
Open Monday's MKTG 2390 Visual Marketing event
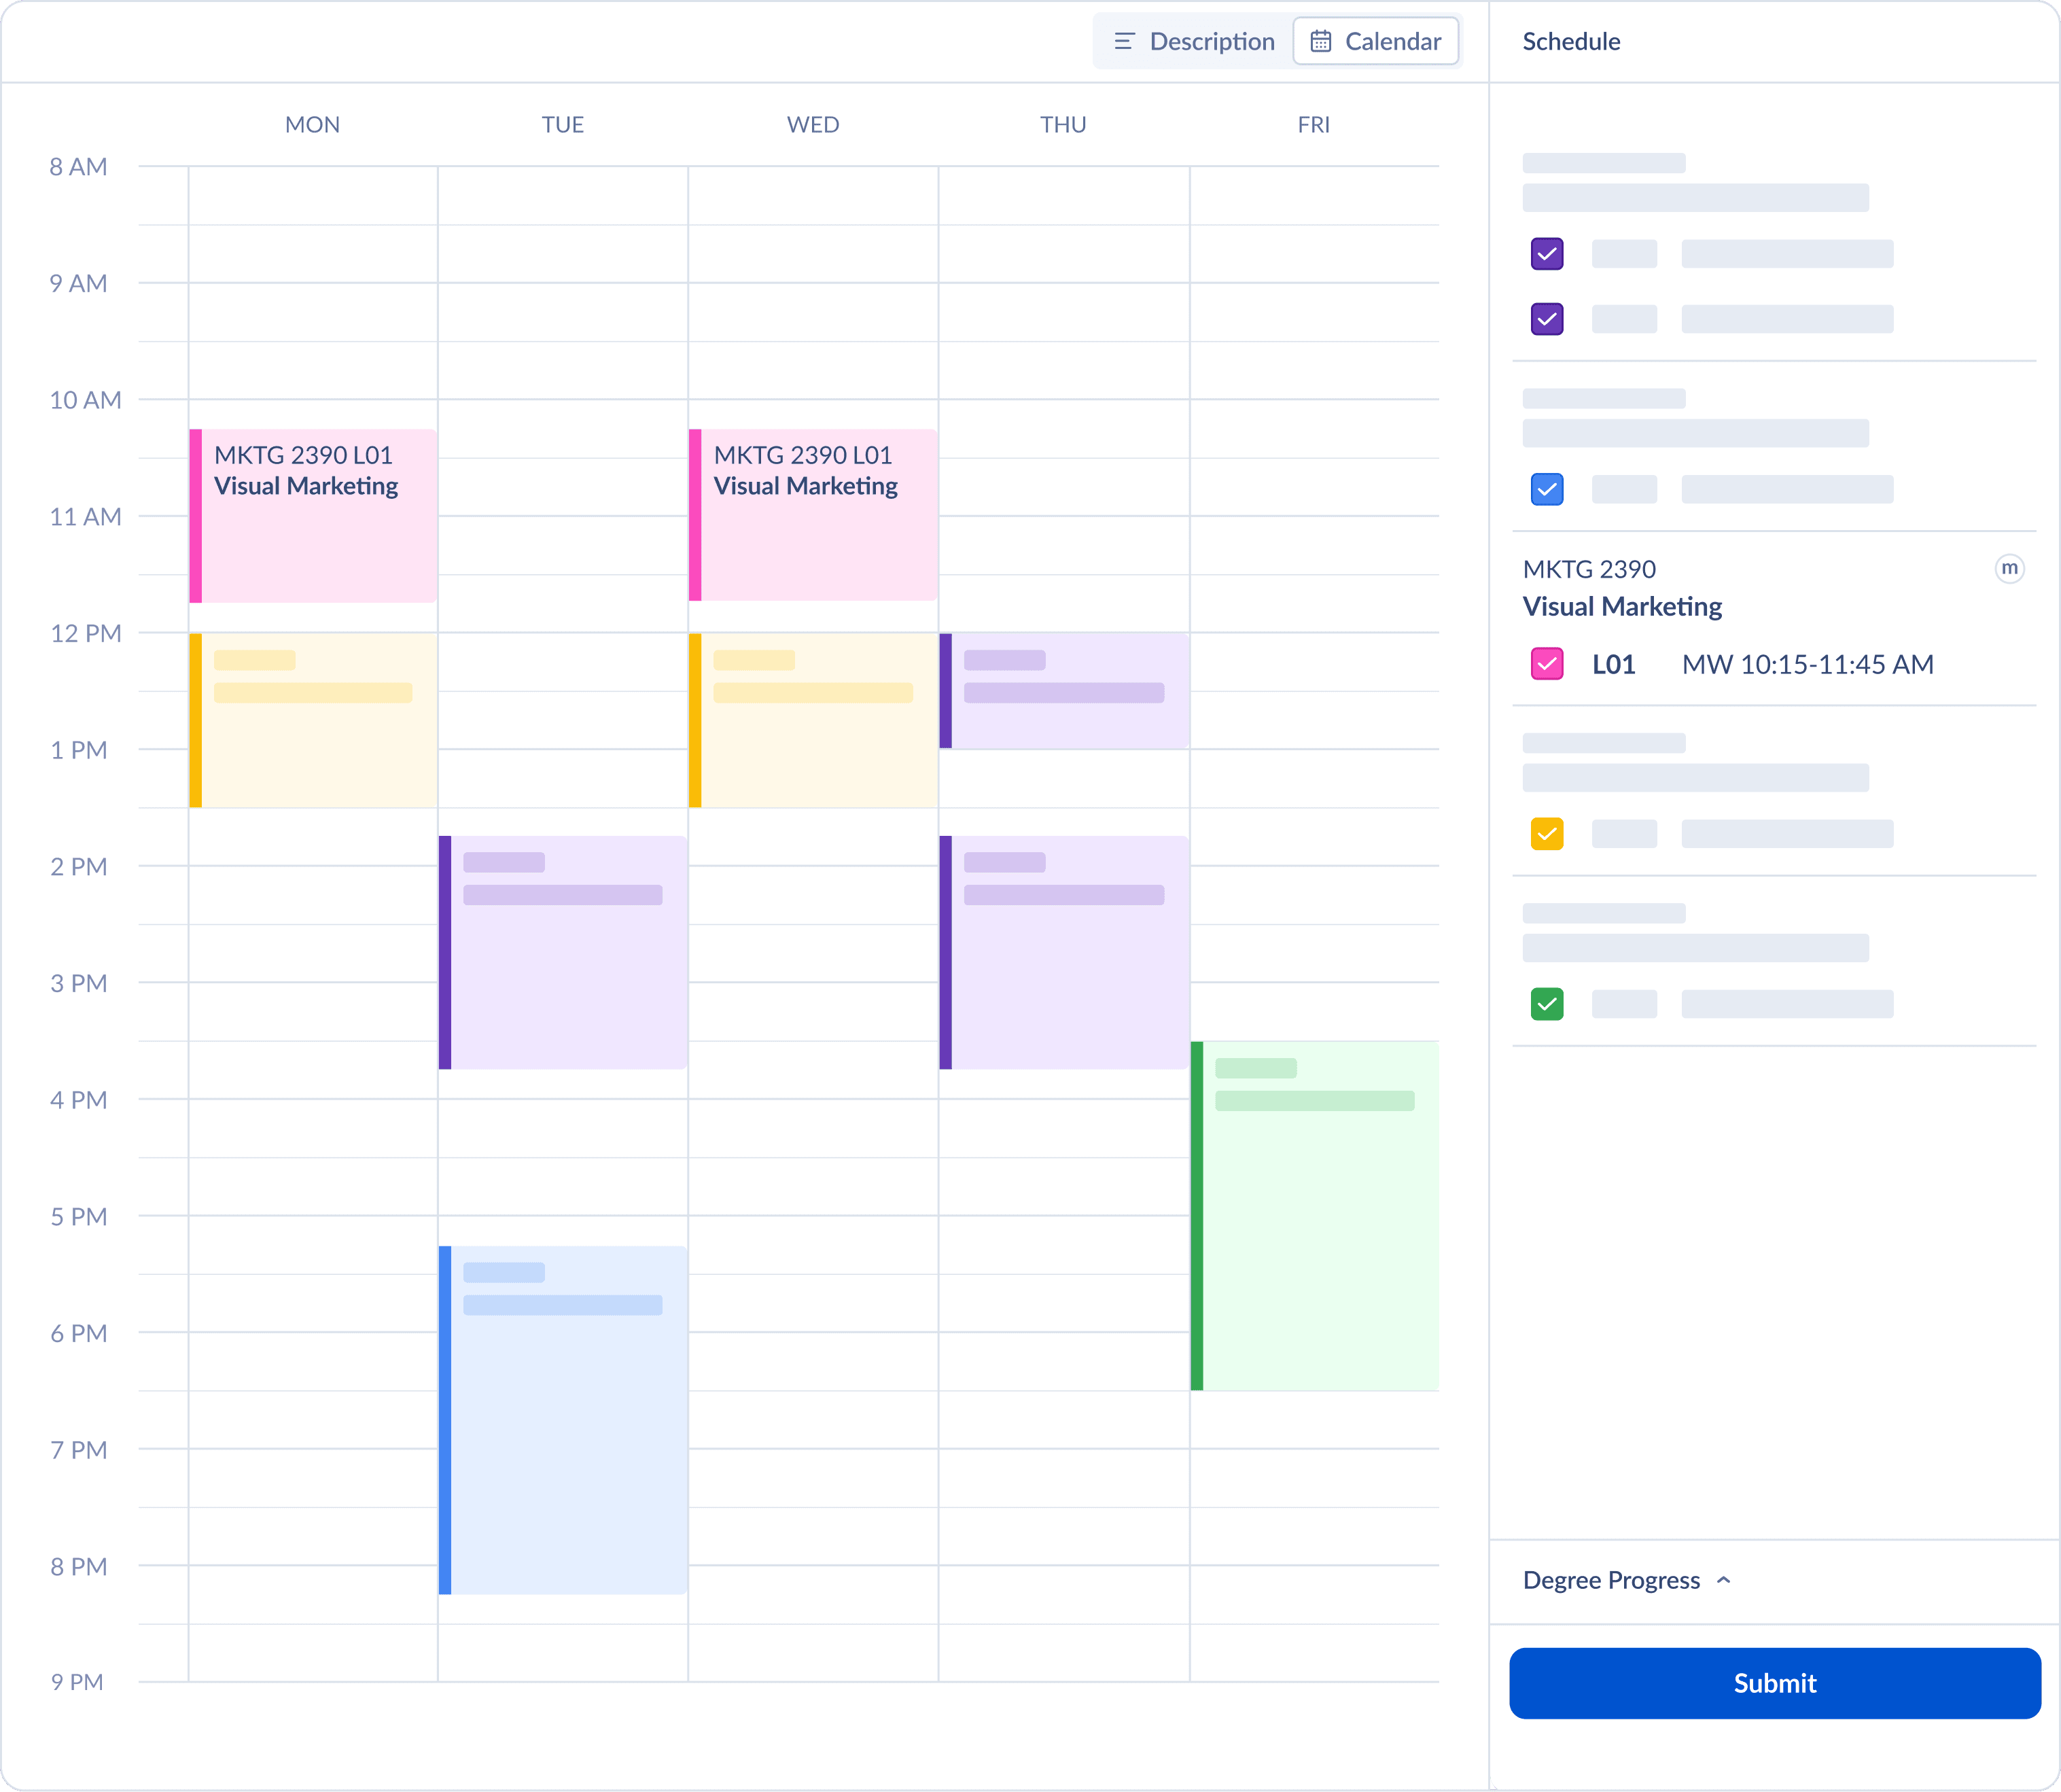pos(313,516)
